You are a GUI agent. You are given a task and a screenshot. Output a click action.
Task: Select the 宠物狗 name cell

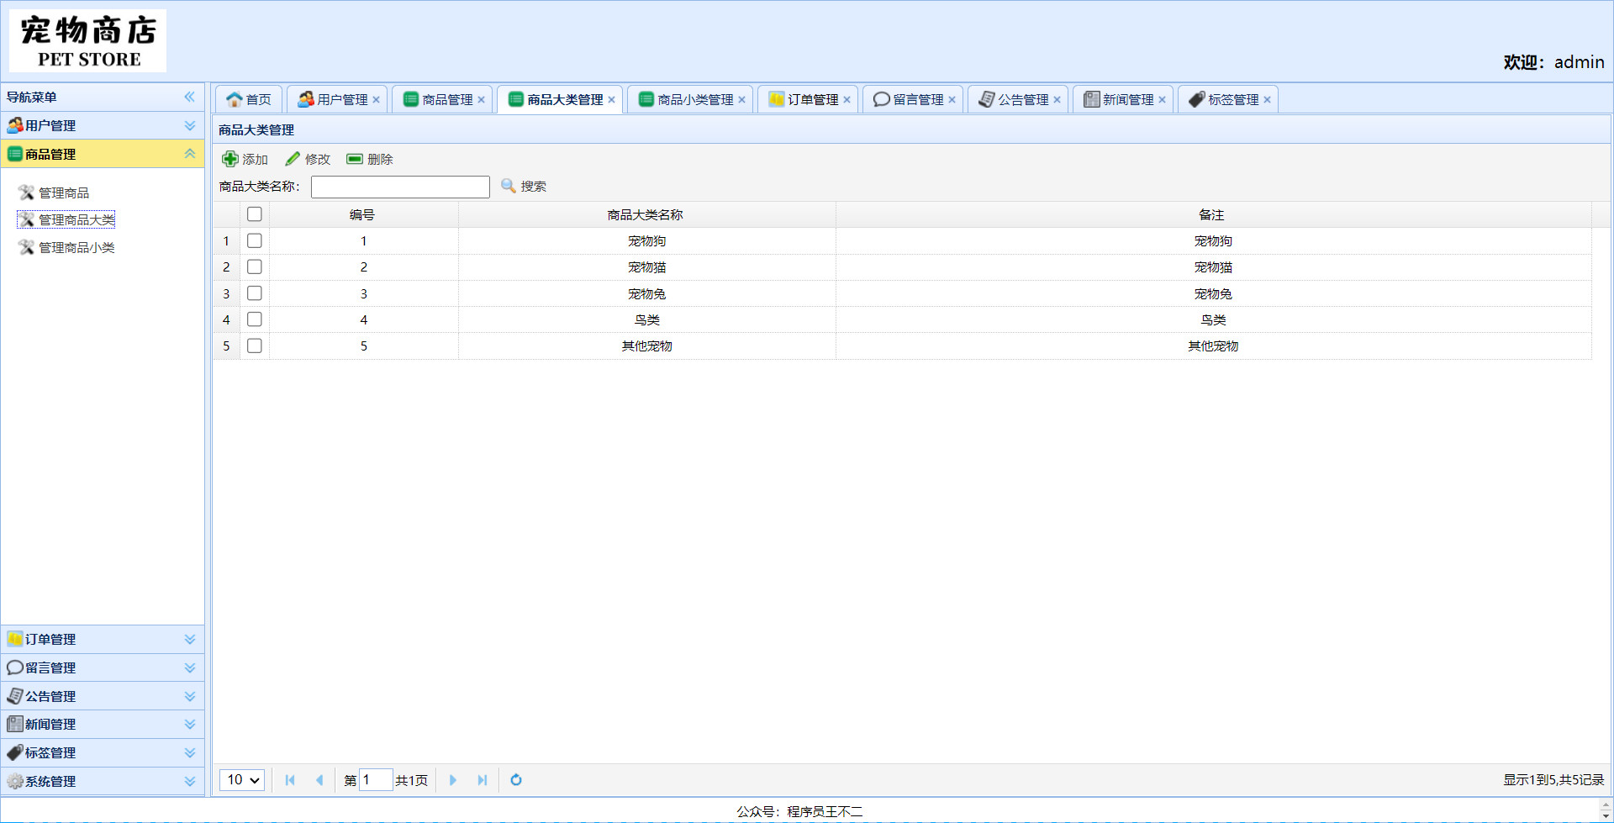pos(646,240)
